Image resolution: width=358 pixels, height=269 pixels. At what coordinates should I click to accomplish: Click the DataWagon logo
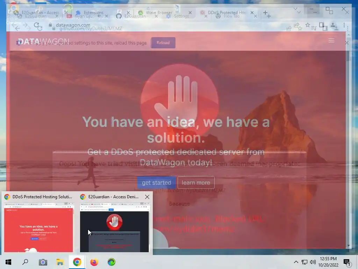(43, 42)
